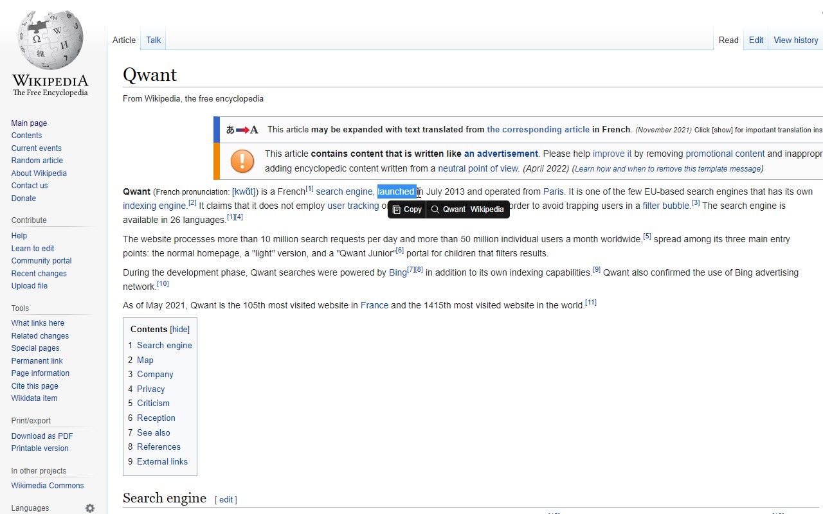Open the Languages settings gear icon
This screenshot has width=823, height=514.
coord(90,508)
